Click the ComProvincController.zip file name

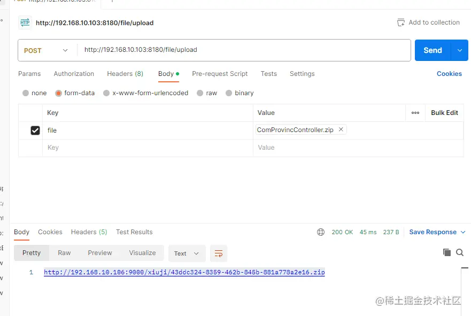(x=295, y=130)
